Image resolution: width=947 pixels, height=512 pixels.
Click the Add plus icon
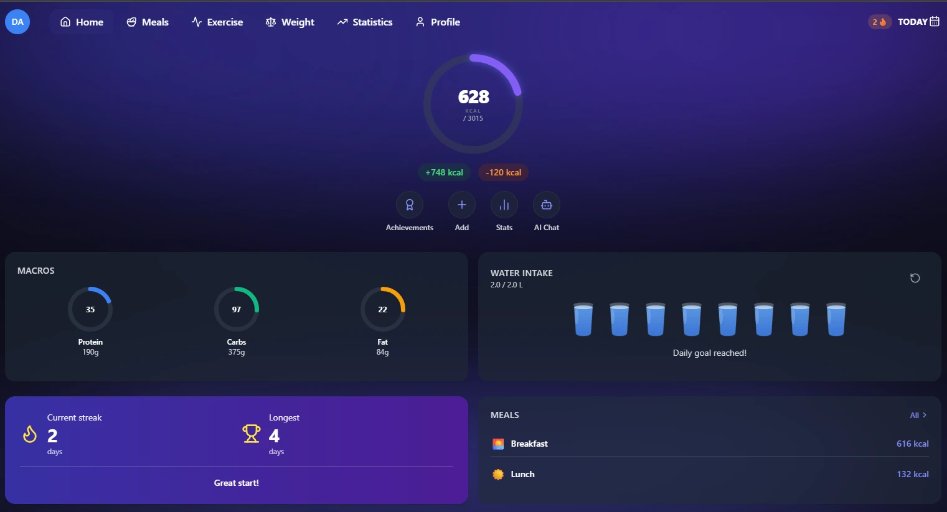(462, 205)
